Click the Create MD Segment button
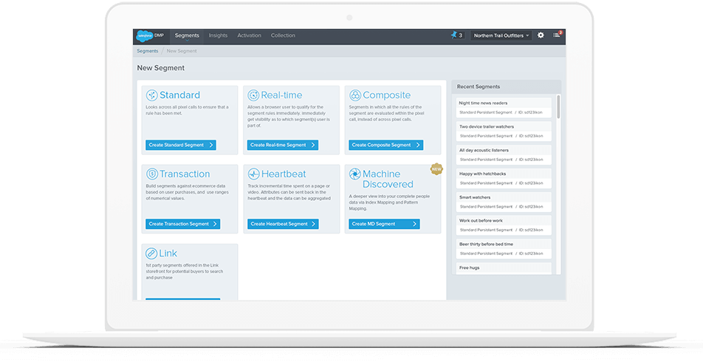 click(384, 224)
